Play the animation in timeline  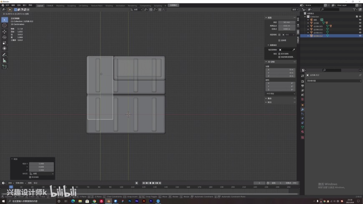pos(153,183)
